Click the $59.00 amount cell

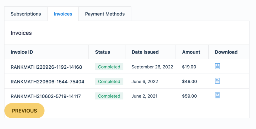click(189, 96)
